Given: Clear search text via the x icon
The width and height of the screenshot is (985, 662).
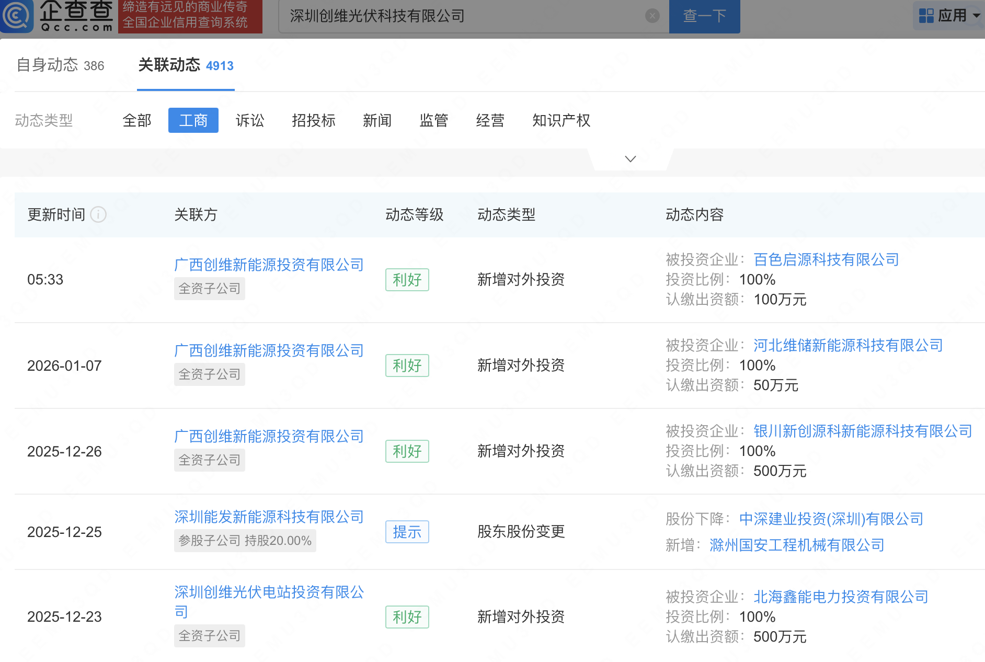Looking at the screenshot, I should [652, 16].
